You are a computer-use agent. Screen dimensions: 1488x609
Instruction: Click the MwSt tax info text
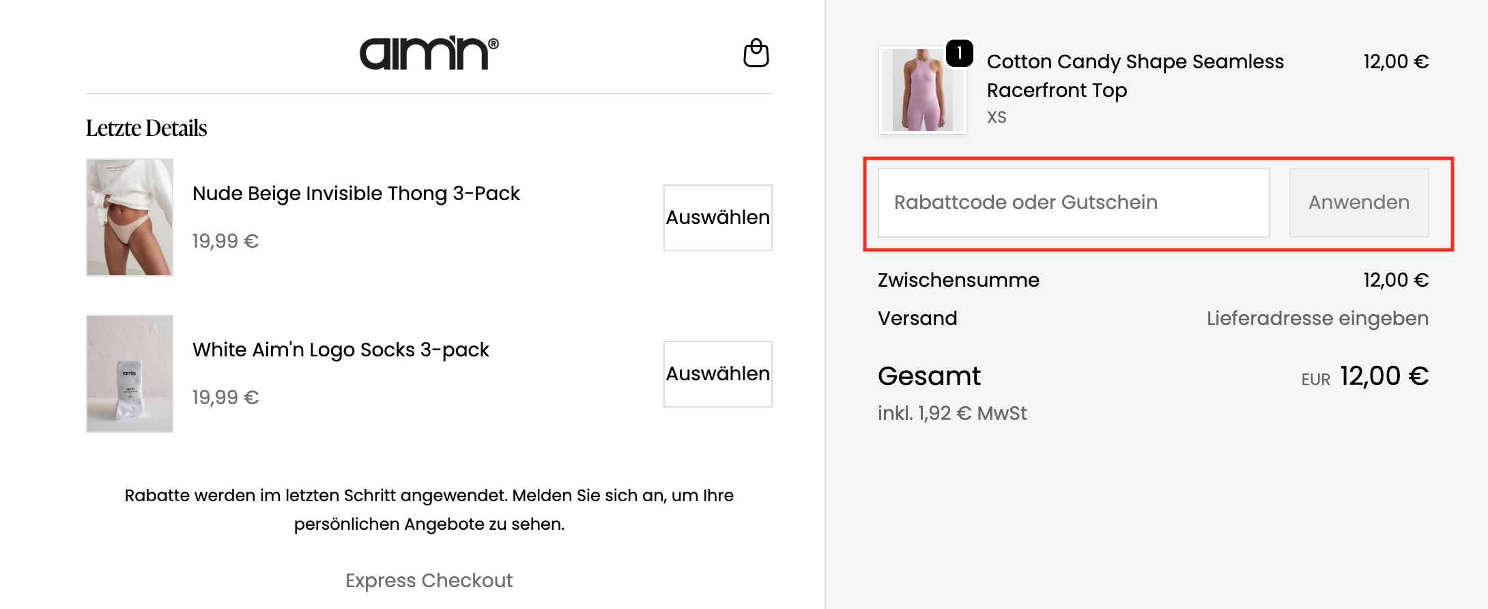[952, 412]
